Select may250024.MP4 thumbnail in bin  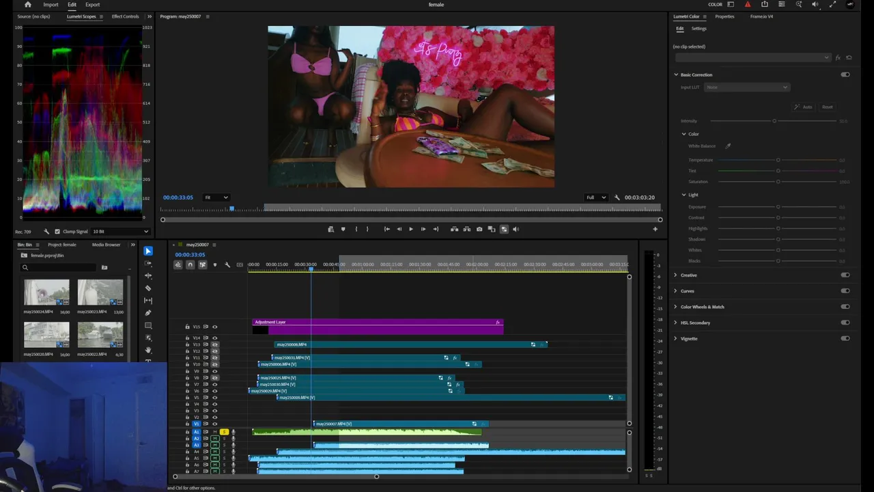point(46,292)
